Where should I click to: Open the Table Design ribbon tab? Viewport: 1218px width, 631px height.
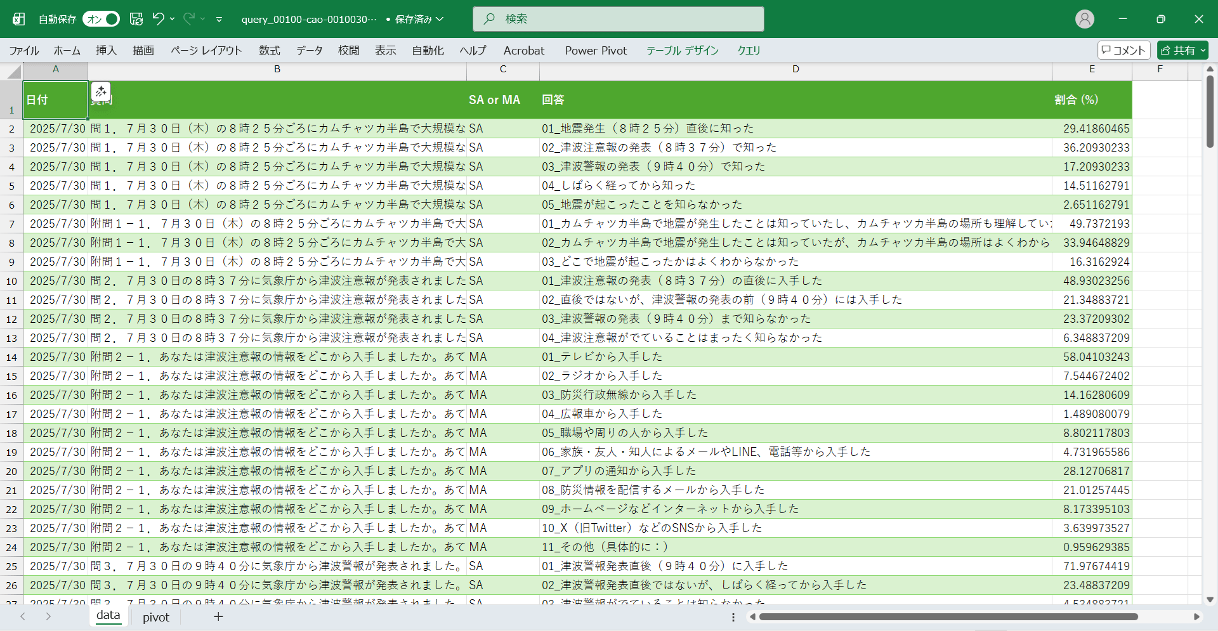682,51
